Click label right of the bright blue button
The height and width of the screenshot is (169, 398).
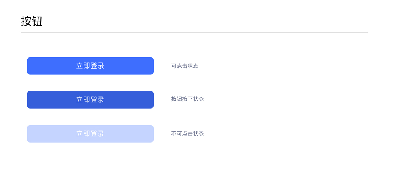(x=185, y=66)
